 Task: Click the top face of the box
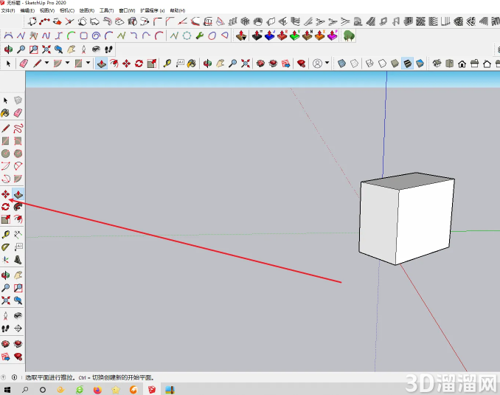pyautogui.click(x=408, y=181)
